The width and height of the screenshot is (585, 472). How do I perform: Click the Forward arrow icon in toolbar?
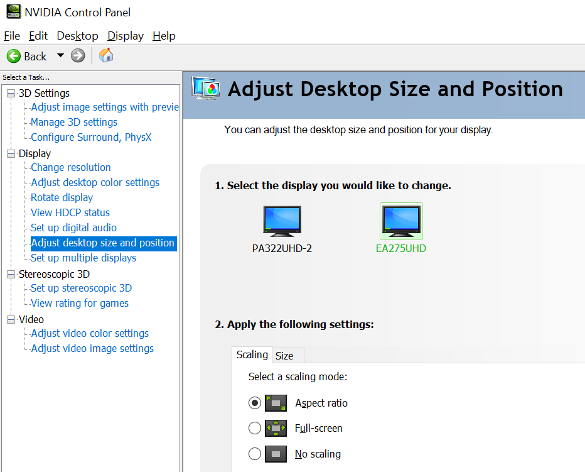pyautogui.click(x=78, y=56)
